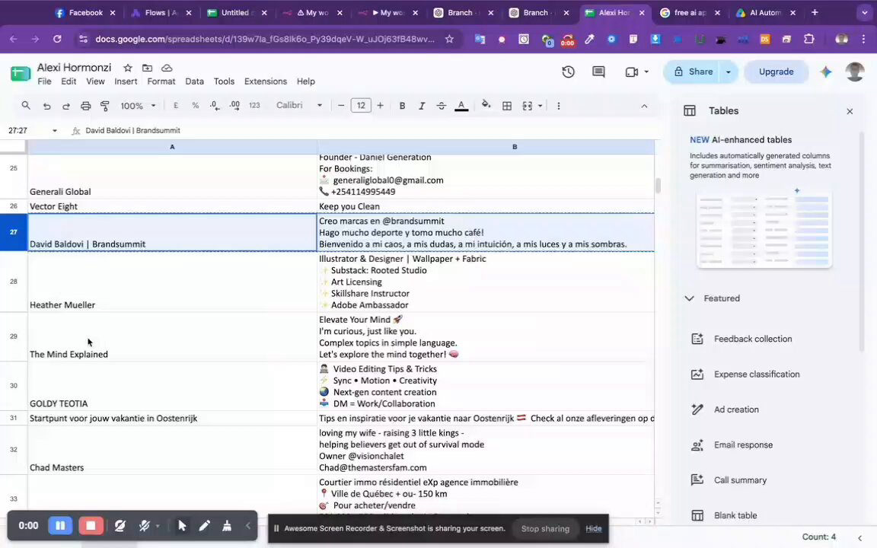Open the File menu
Screen dimensions: 877x548
(44, 81)
